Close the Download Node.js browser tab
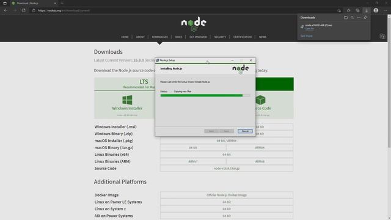Screen dimensions: 391x220 (55, 3)
